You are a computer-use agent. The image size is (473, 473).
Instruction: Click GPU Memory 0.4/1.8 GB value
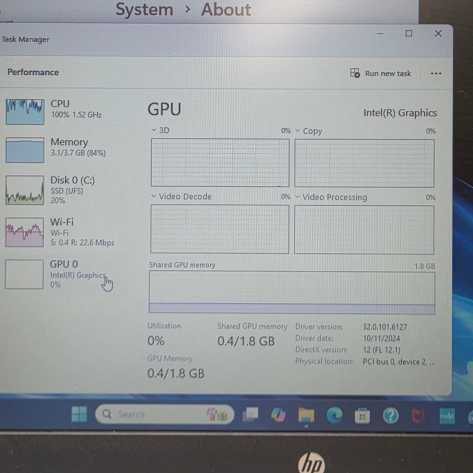[x=176, y=373]
